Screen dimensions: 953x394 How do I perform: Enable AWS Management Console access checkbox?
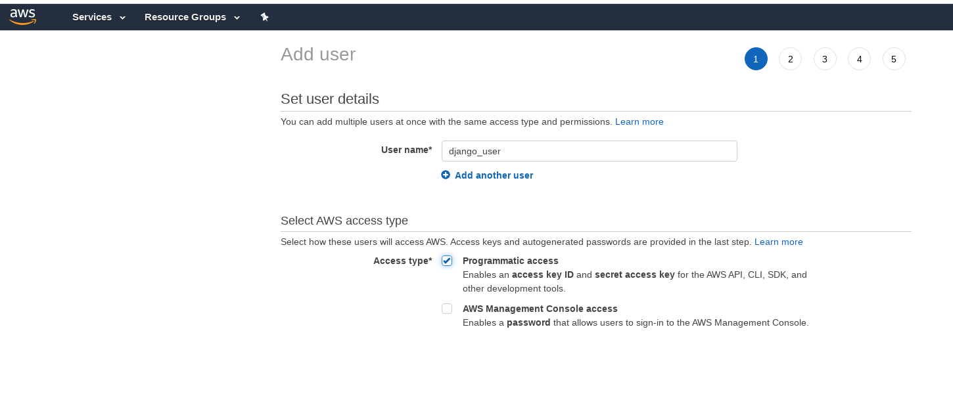tap(447, 309)
